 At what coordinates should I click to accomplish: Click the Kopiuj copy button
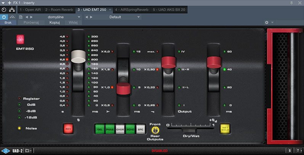(x=54, y=23)
